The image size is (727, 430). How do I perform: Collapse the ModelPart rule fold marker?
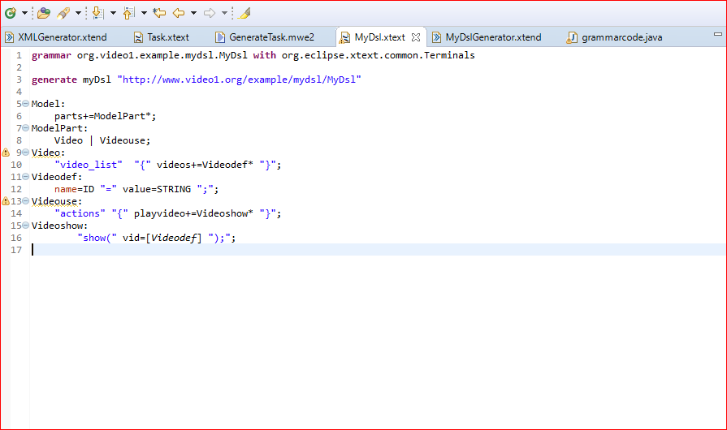tap(26, 127)
